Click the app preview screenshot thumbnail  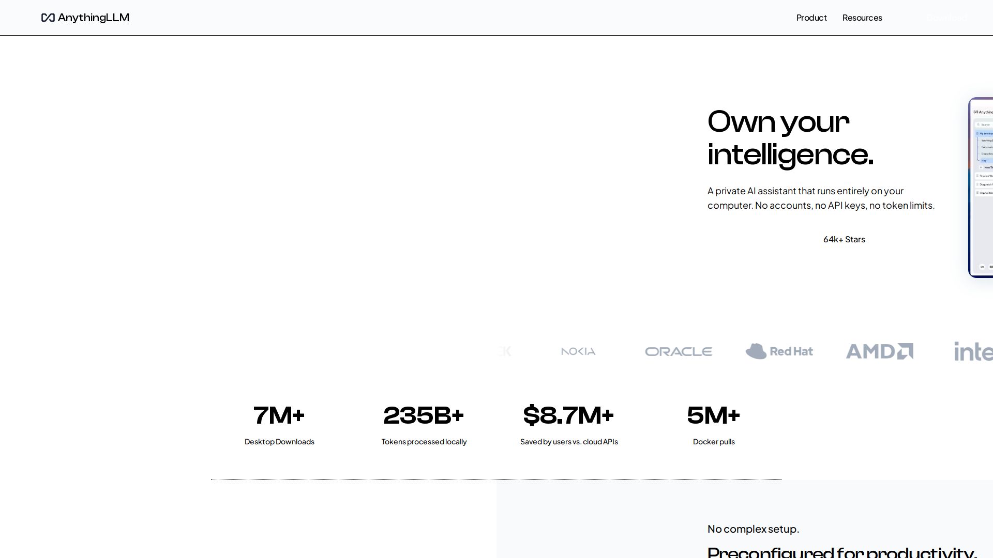(x=981, y=188)
